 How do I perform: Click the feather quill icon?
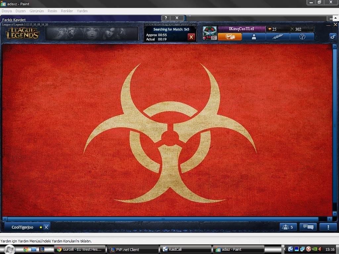tap(278, 37)
